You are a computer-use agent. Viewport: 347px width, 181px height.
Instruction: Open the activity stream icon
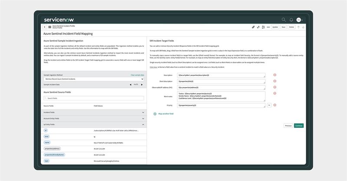point(259,27)
